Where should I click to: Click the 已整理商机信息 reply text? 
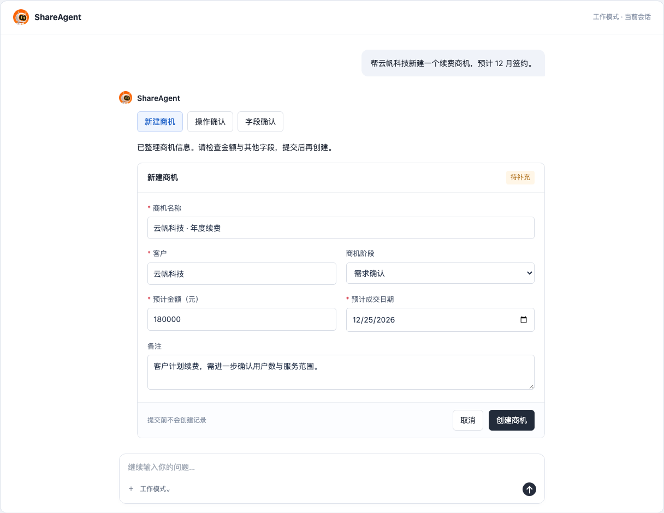(235, 147)
